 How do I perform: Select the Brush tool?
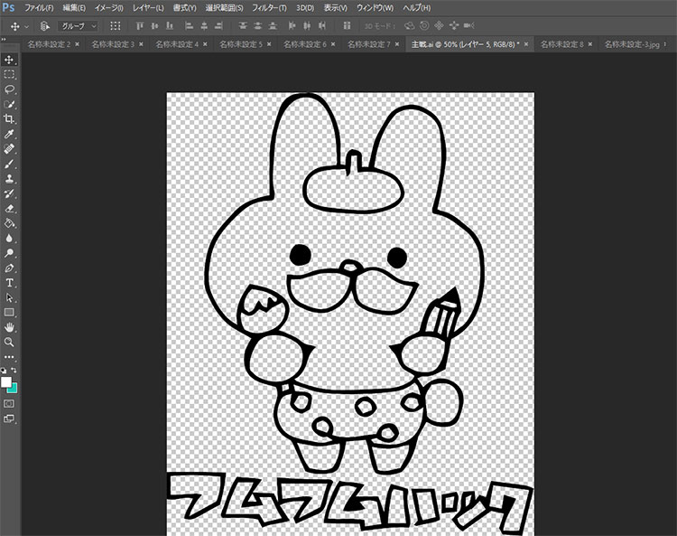coord(9,164)
